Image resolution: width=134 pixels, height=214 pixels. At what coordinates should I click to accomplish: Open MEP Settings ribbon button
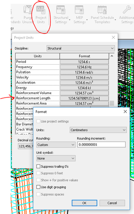(x=79, y=15)
